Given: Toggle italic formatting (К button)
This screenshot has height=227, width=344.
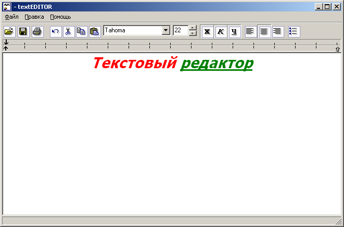Looking at the screenshot, I should (221, 32).
